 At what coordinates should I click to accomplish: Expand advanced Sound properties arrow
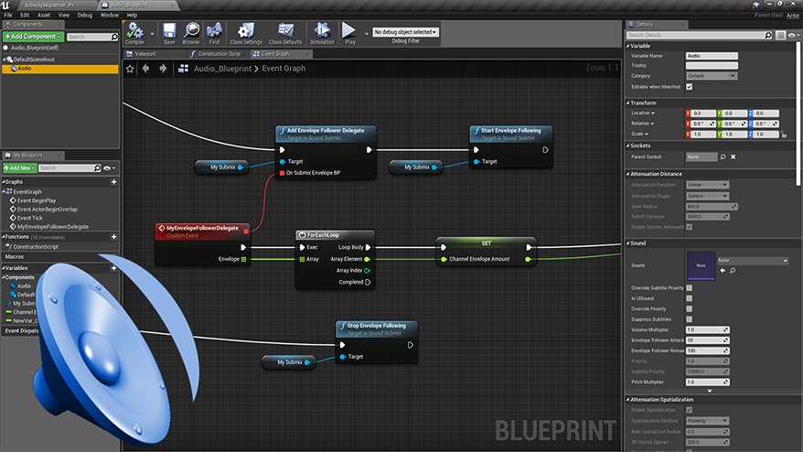710,391
